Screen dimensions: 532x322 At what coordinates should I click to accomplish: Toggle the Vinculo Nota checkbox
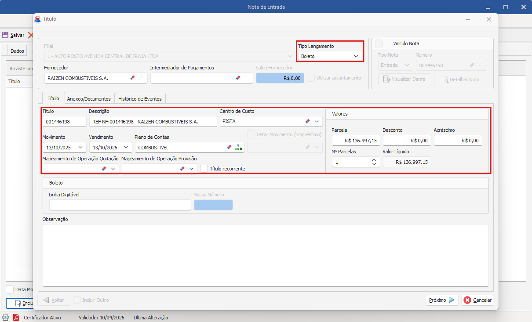pyautogui.click(x=379, y=43)
